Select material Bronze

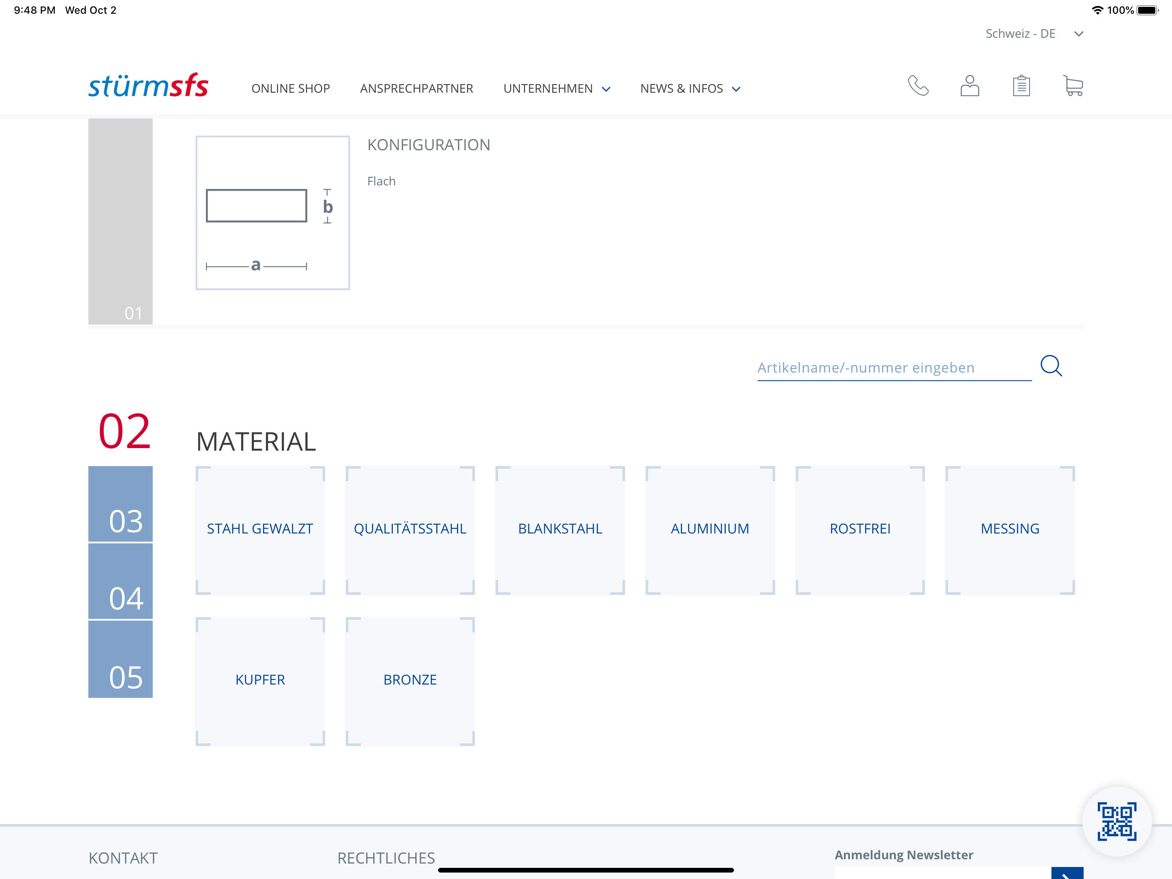click(410, 681)
